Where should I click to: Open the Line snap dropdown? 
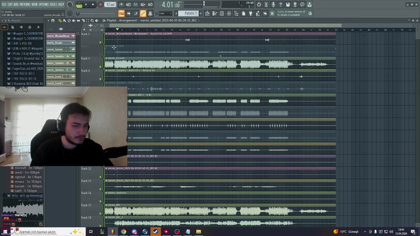click(x=166, y=13)
